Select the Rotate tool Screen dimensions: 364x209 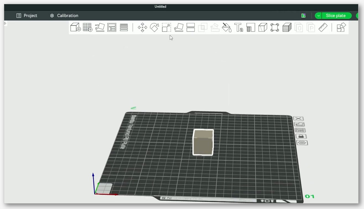point(154,27)
